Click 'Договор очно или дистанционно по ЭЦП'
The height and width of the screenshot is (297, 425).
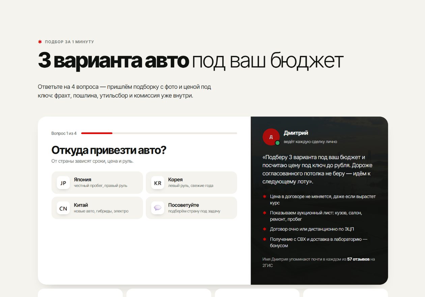pyautogui.click(x=312, y=229)
